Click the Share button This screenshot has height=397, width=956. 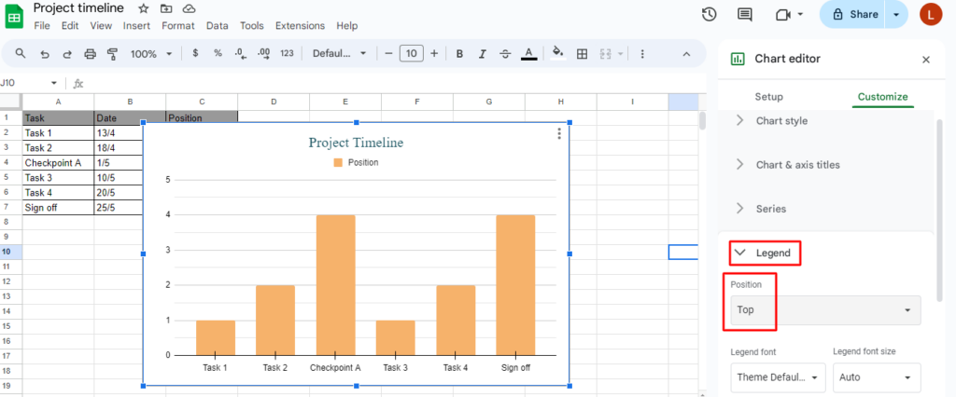click(854, 15)
